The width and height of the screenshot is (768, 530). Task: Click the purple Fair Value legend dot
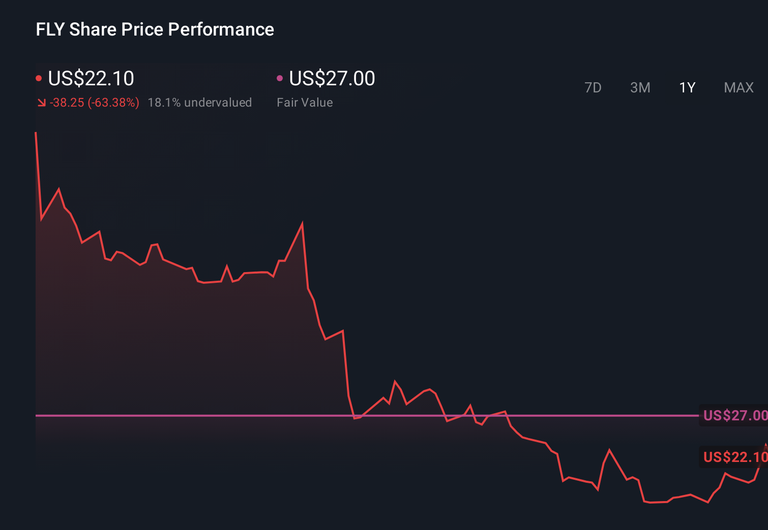click(x=279, y=77)
